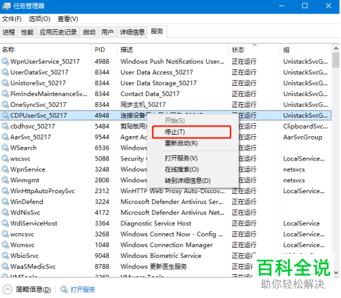Click the gear icon beside WbioSrvc
The width and height of the screenshot is (341, 298).
click(5, 255)
